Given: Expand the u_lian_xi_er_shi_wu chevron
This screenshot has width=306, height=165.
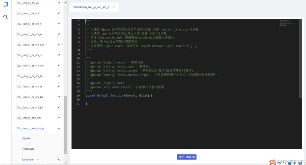Looking at the screenshot, I should 58,65.
